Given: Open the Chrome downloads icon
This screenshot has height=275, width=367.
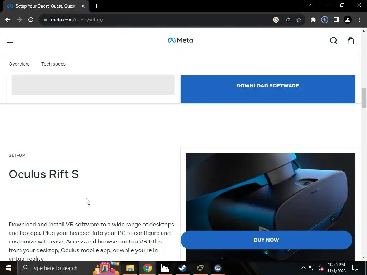Looking at the screenshot, I should [325, 20].
